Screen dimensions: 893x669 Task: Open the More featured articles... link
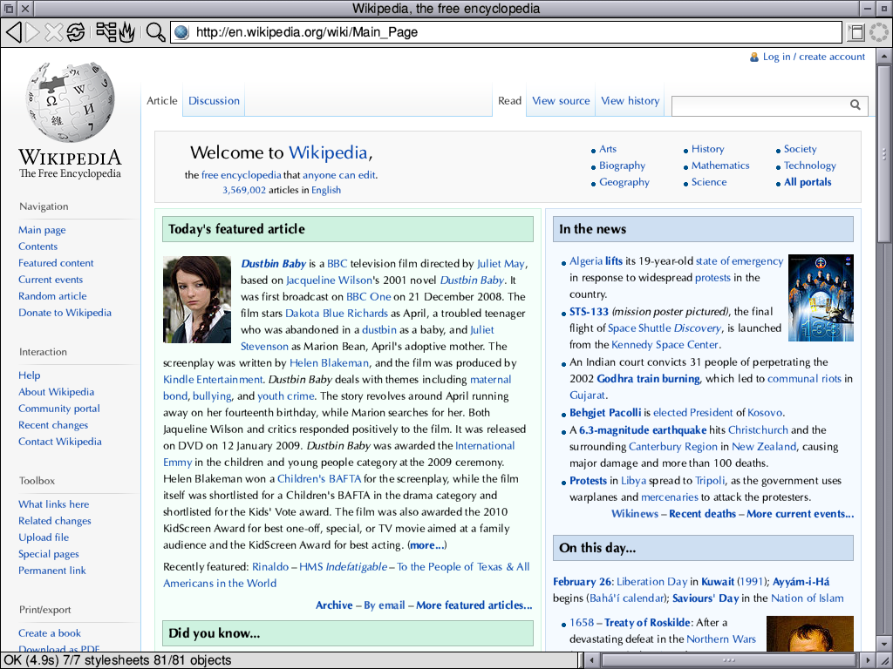click(474, 605)
